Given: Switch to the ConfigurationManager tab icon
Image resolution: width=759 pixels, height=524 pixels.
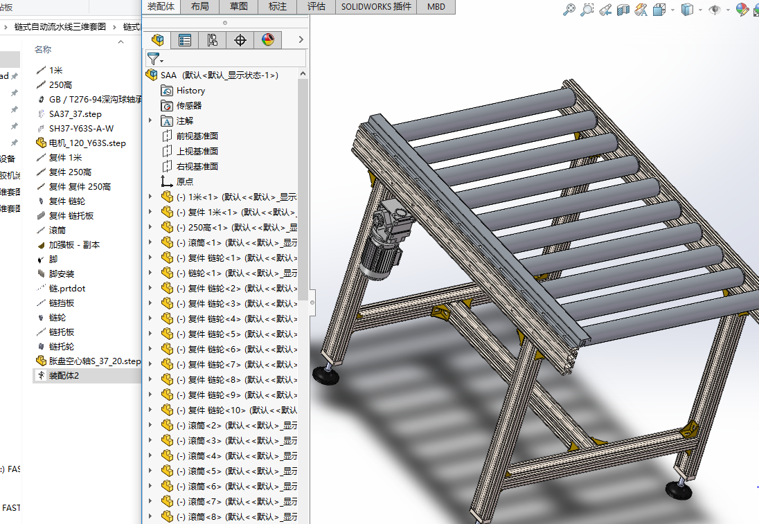Looking at the screenshot, I should [x=213, y=40].
